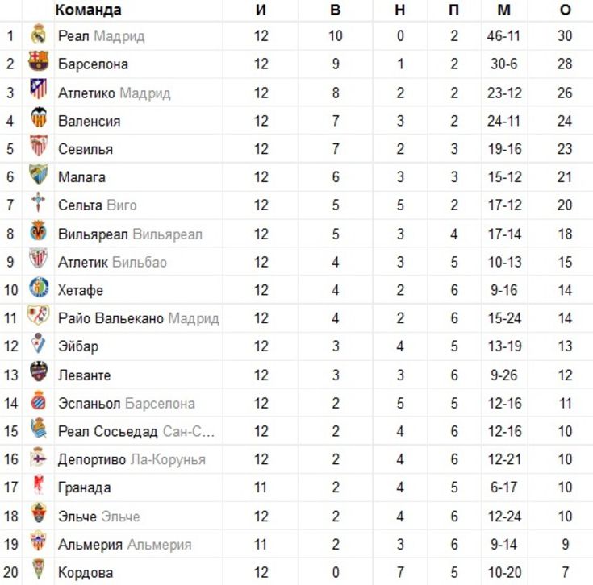Click the Valencia bat crest icon
Viewport: 593px width, 585px height.
click(x=38, y=118)
